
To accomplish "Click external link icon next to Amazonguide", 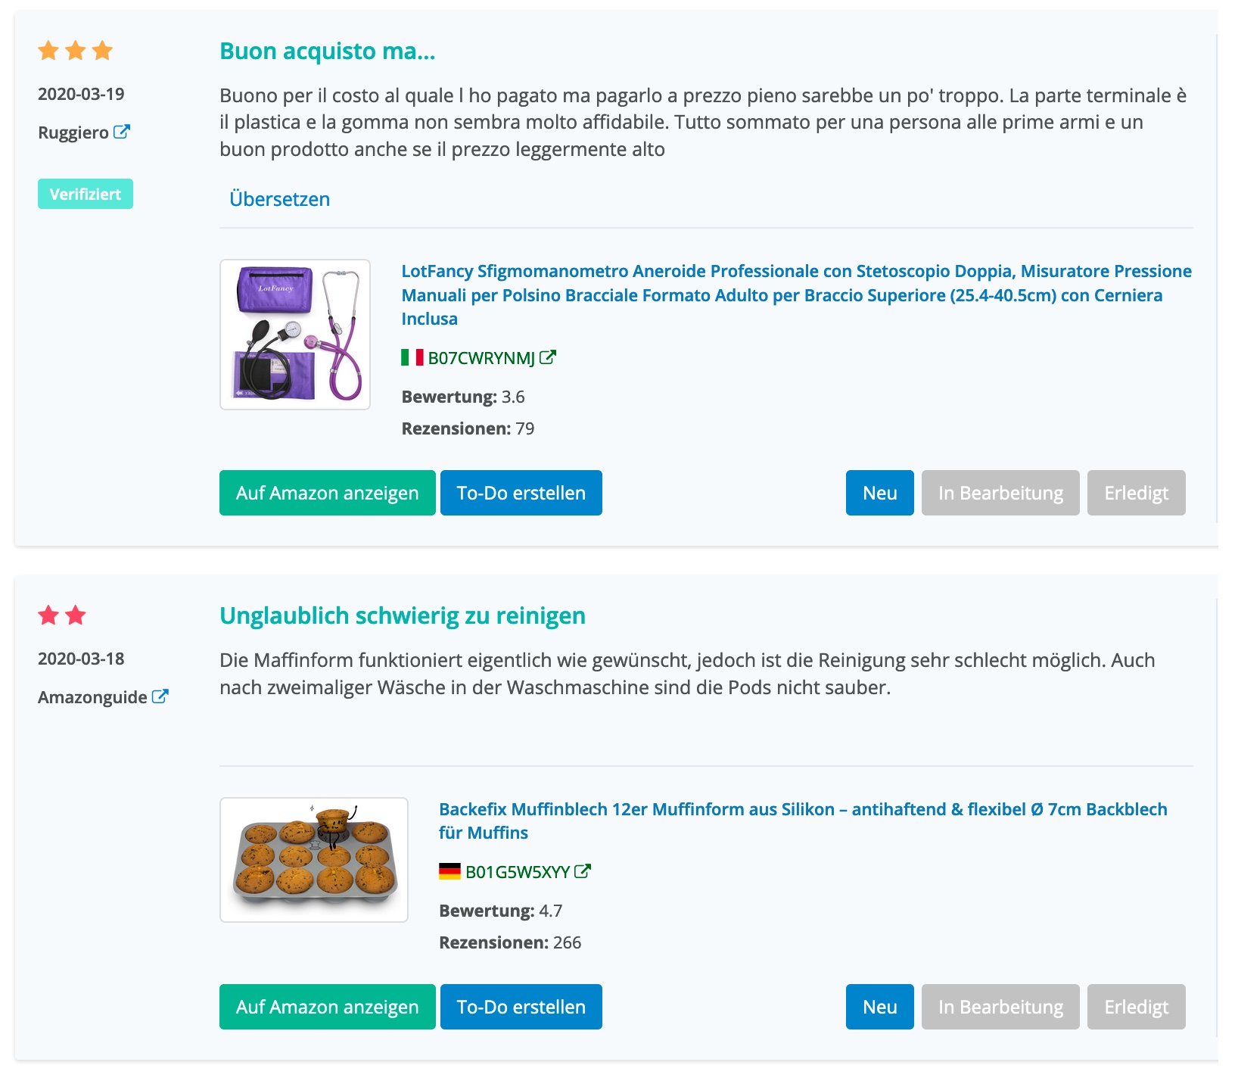I will click(x=160, y=696).
